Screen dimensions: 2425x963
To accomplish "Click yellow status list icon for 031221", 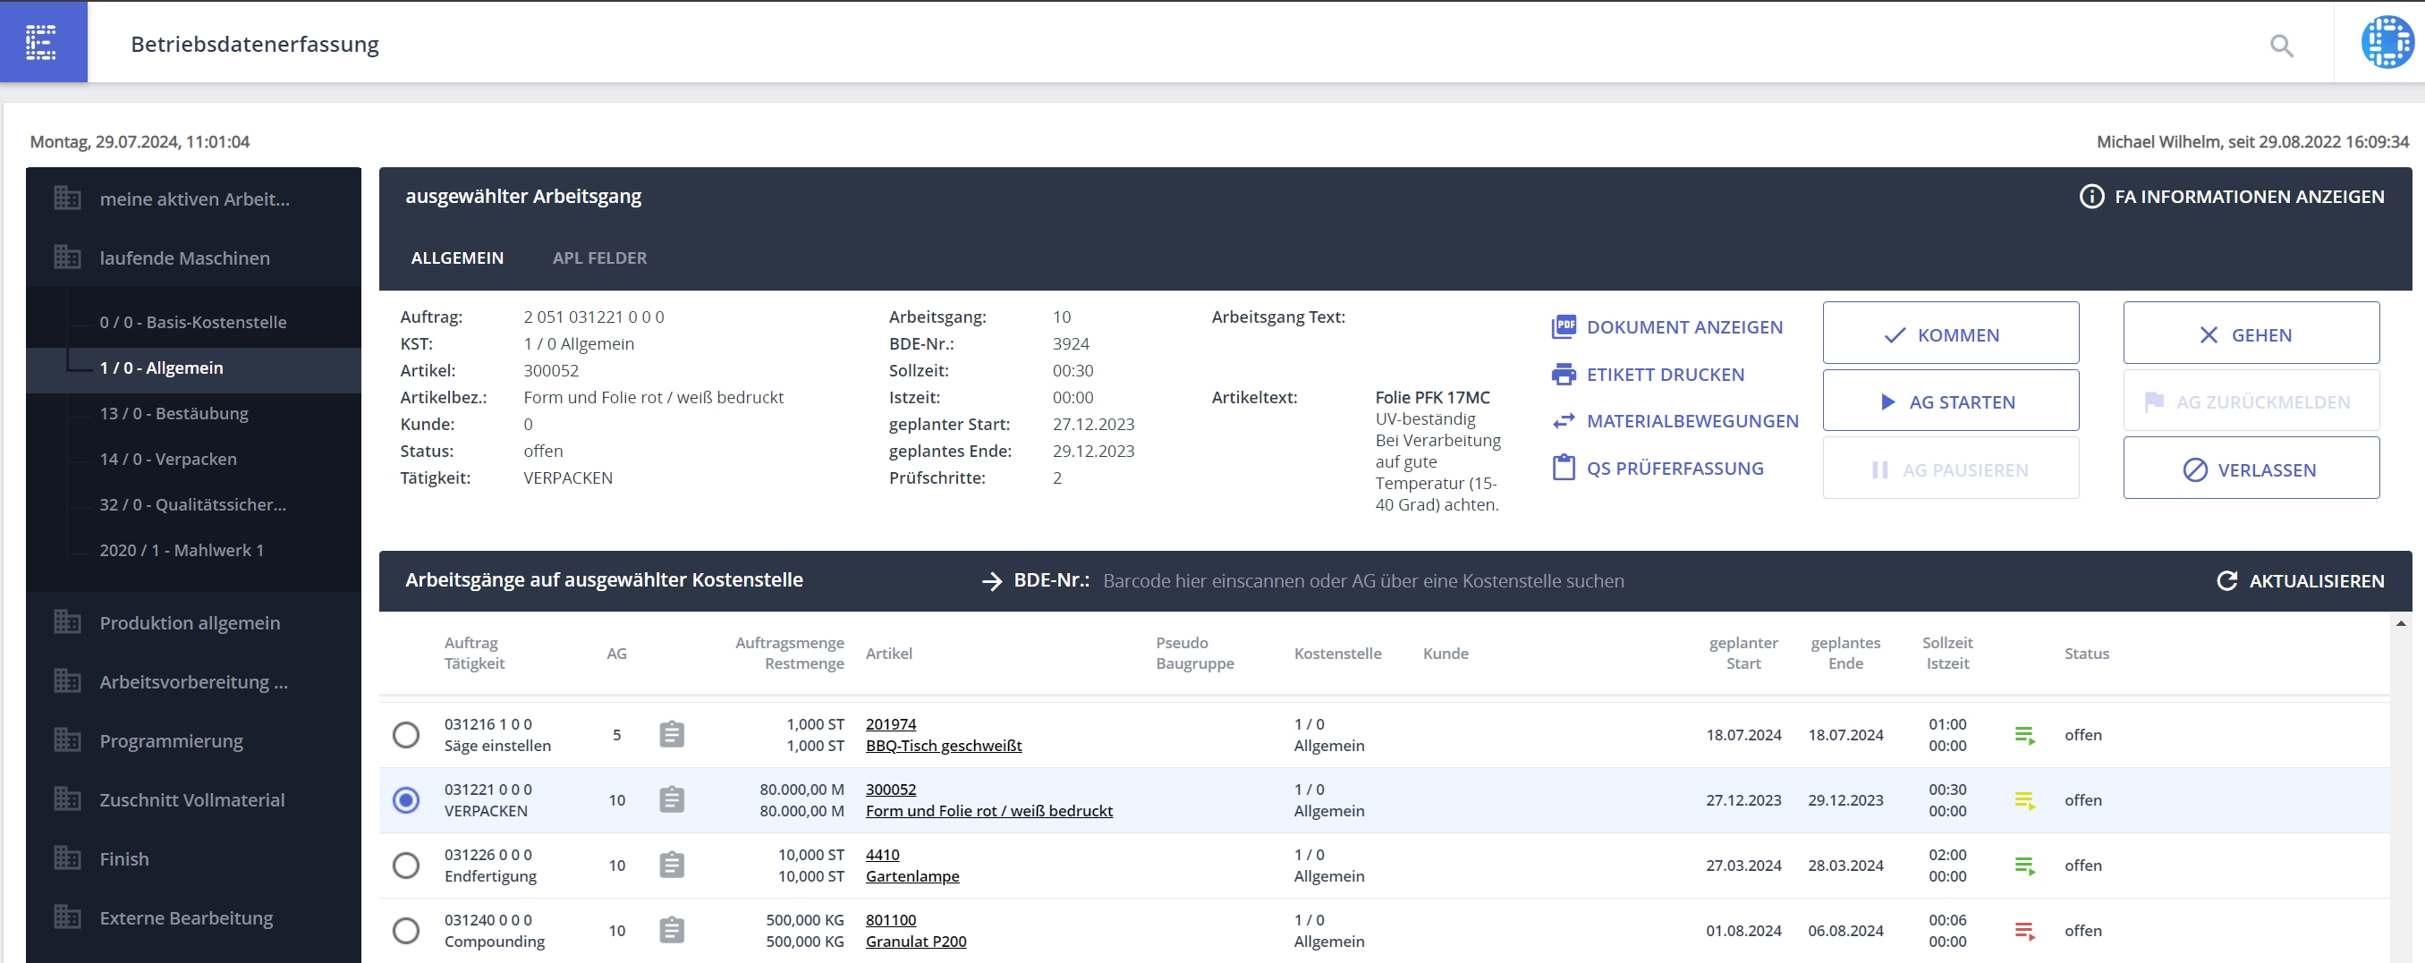I will click(x=2025, y=800).
